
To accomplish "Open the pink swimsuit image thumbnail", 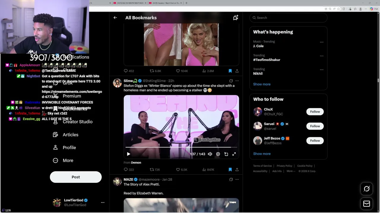I will 181,44.
